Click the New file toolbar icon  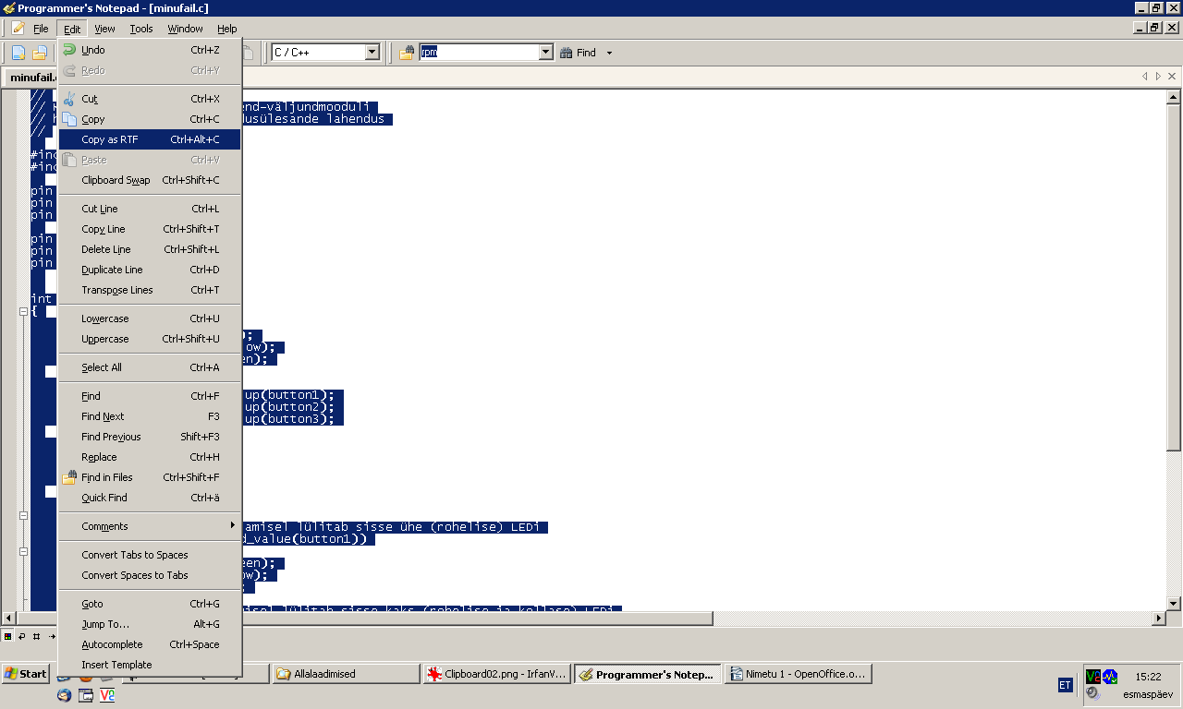(x=18, y=53)
